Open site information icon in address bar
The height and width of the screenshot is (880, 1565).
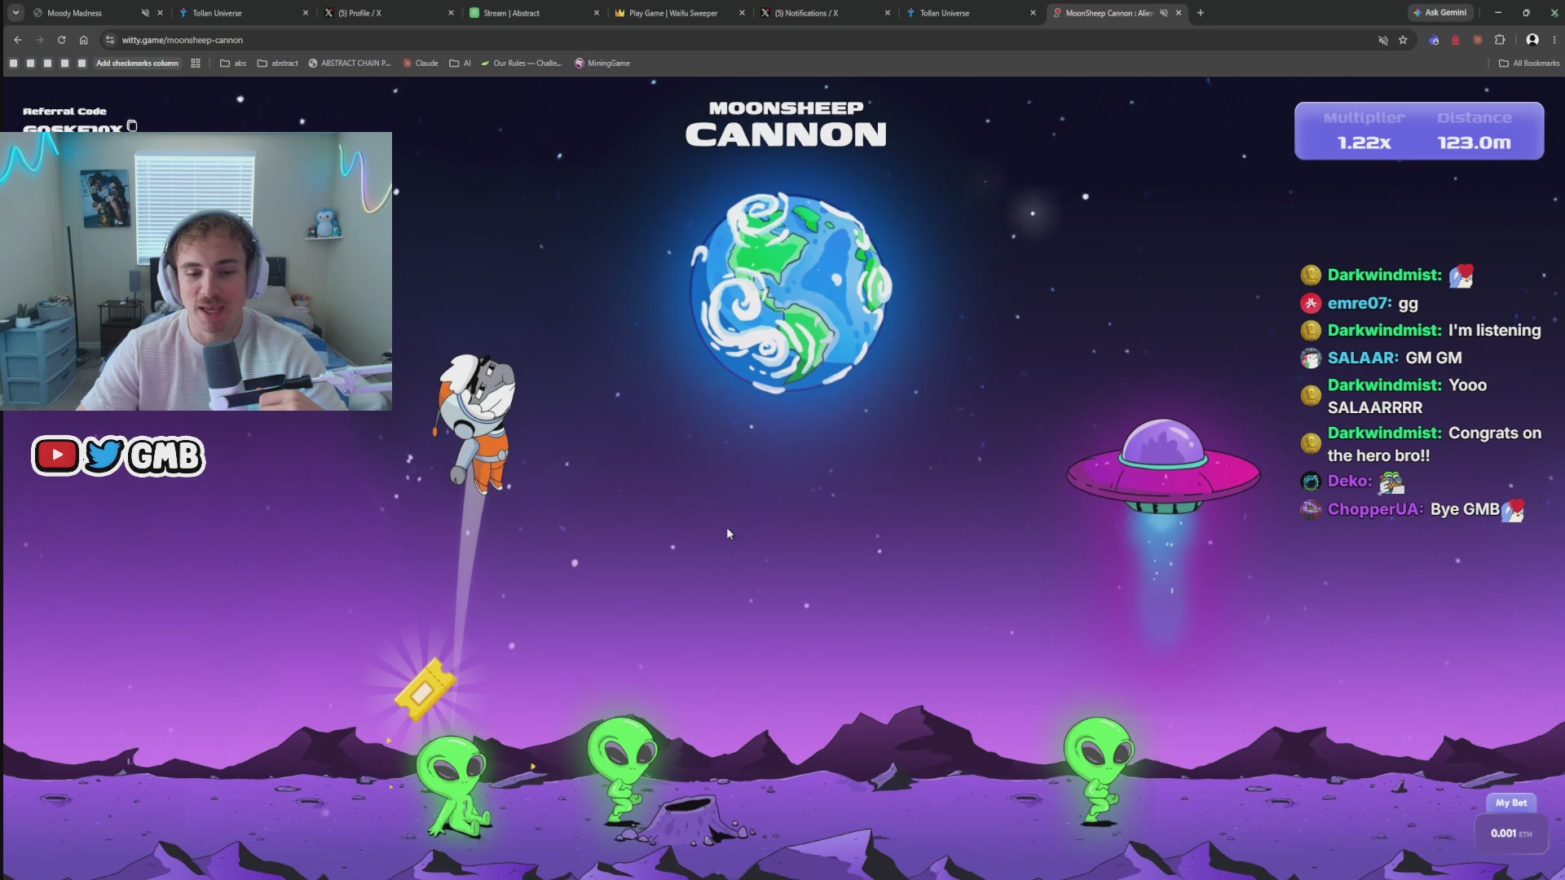pos(110,40)
